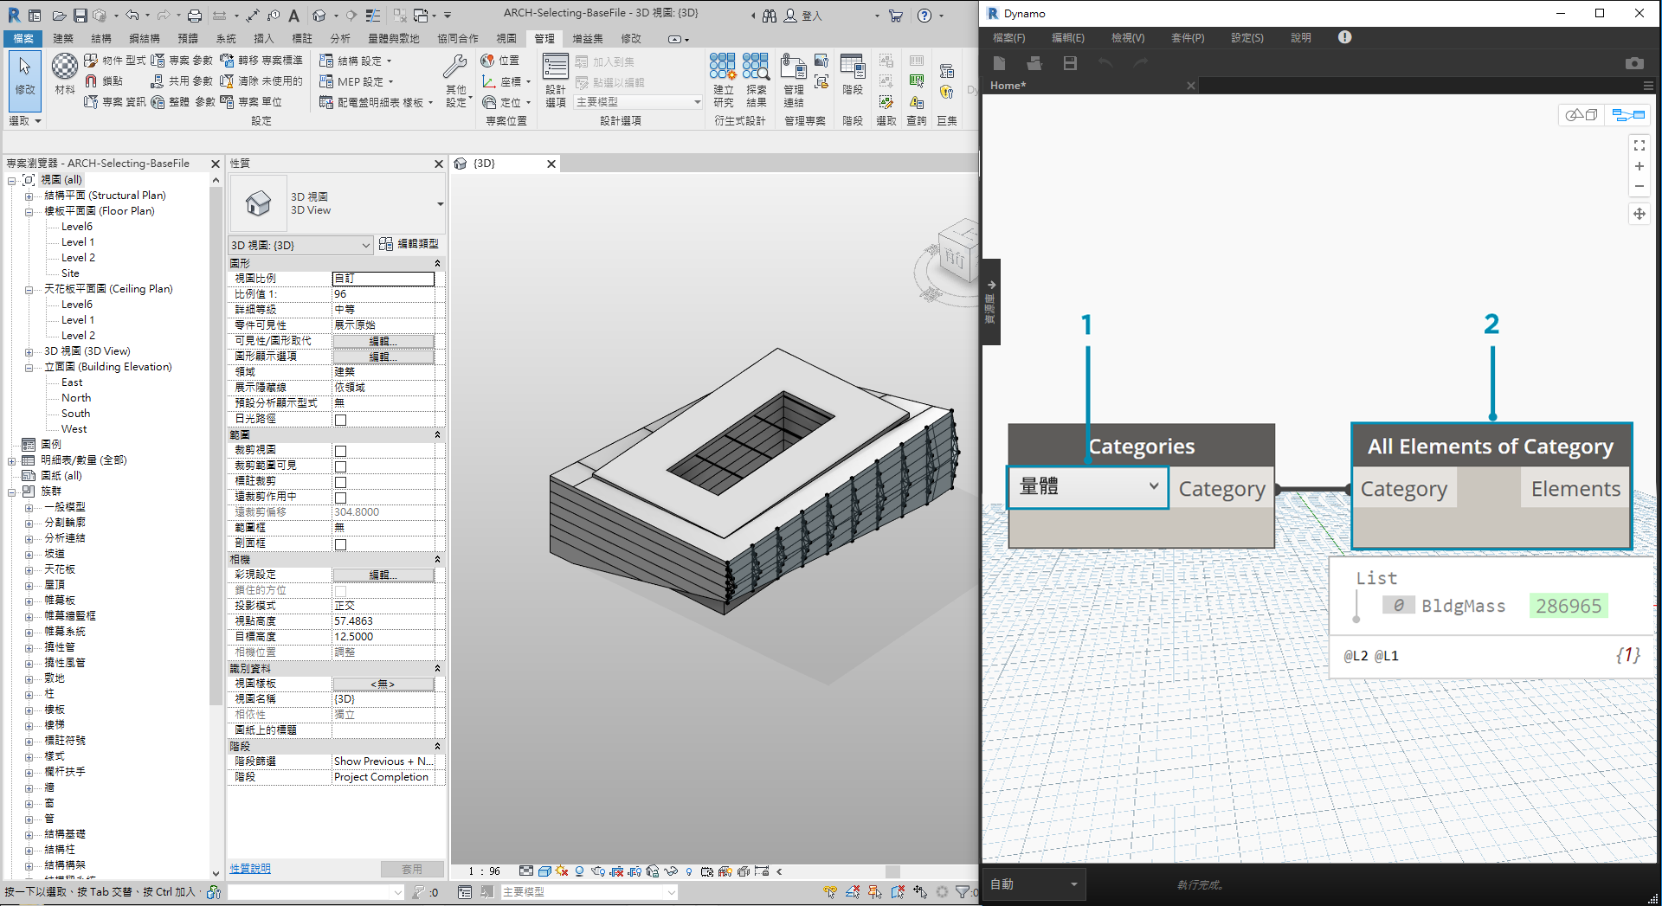The height and width of the screenshot is (906, 1662).
Task: Click Dynamo pan mode icon
Action: (1639, 214)
